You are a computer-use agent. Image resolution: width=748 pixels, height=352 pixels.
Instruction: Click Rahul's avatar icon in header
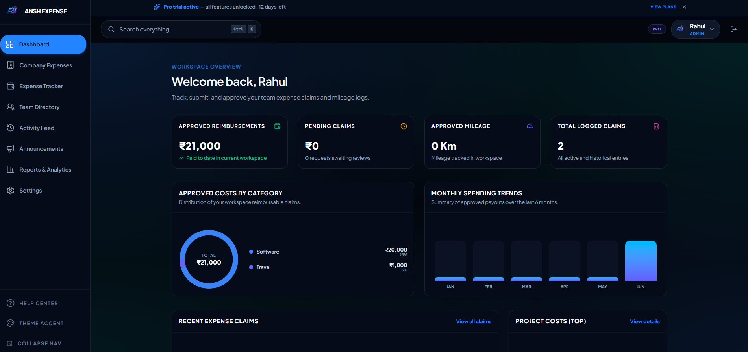pos(680,29)
